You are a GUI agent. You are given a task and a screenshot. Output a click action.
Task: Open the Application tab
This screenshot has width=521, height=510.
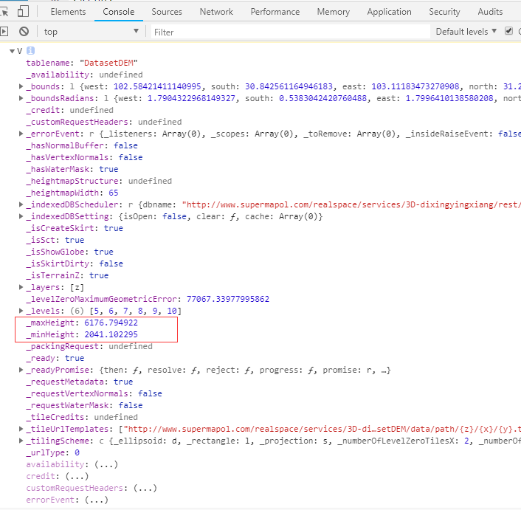pyautogui.click(x=389, y=12)
